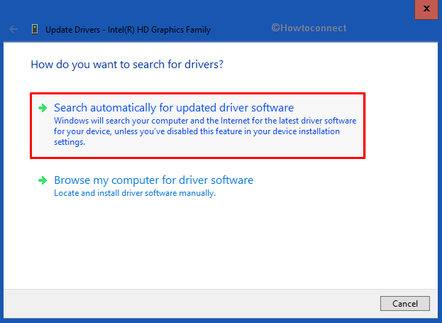Choose Search automatically for updated driver software
The width and height of the screenshot is (442, 323).
(x=198, y=126)
